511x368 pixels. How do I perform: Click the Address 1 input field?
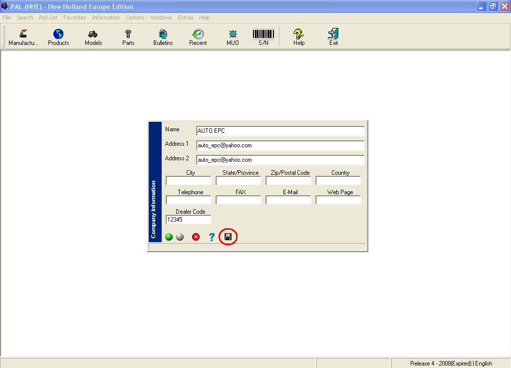coord(280,145)
